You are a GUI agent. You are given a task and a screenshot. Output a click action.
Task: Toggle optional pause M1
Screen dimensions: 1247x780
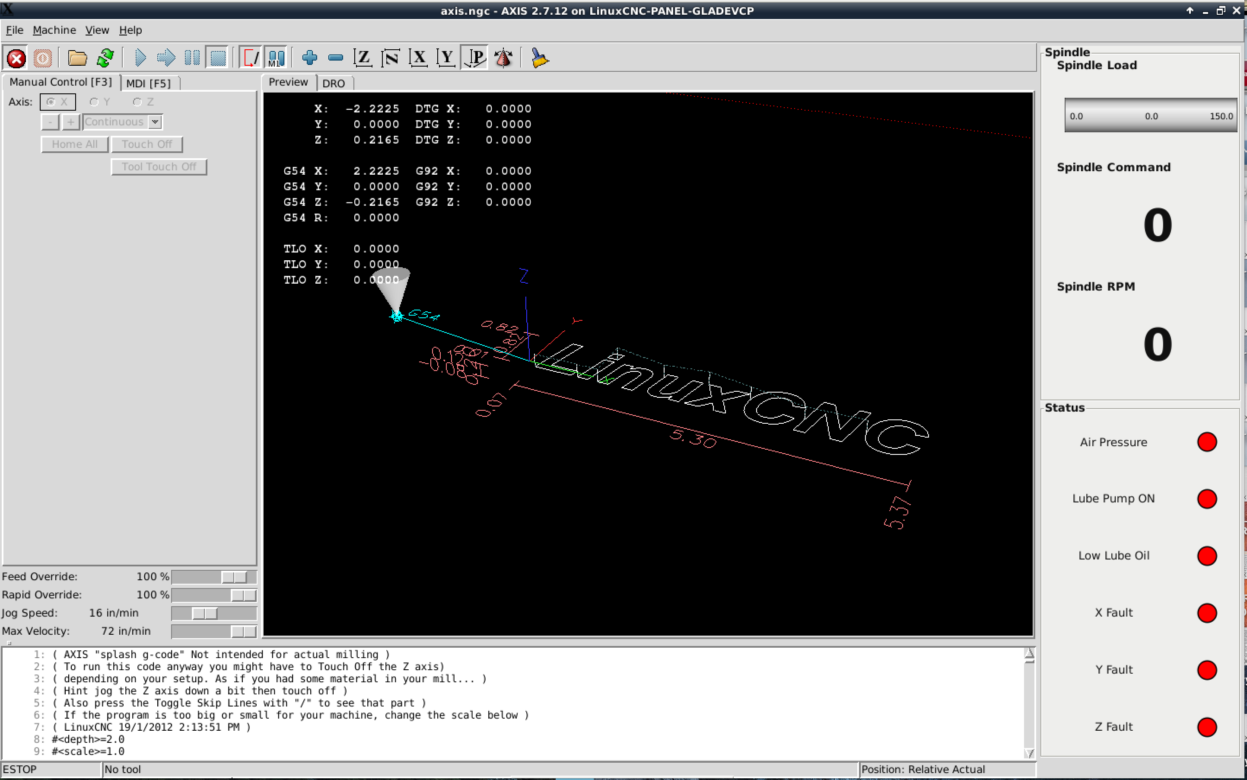(x=276, y=58)
